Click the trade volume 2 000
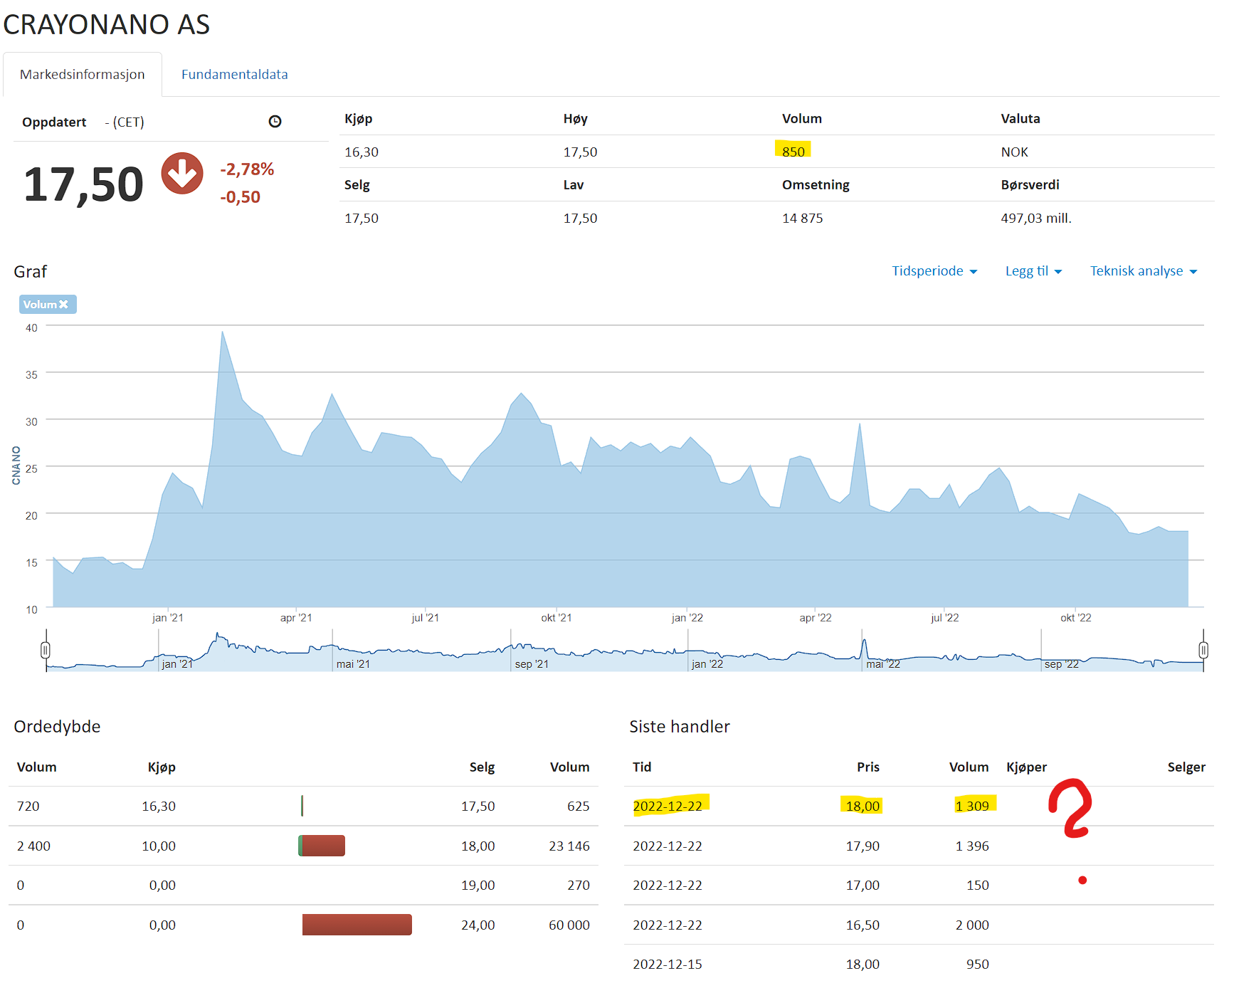1234x998 pixels. 972,925
